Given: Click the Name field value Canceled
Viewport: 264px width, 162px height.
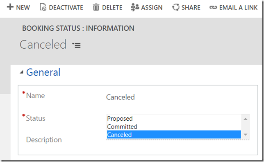Looking at the screenshot, I should [x=121, y=97].
